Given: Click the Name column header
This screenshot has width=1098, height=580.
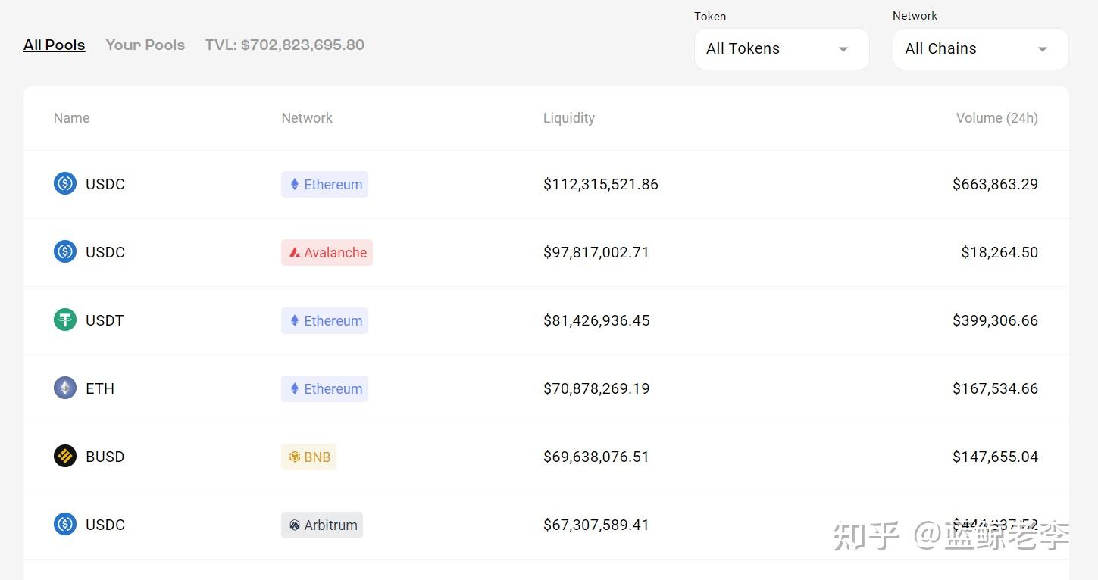Looking at the screenshot, I should click(x=72, y=118).
